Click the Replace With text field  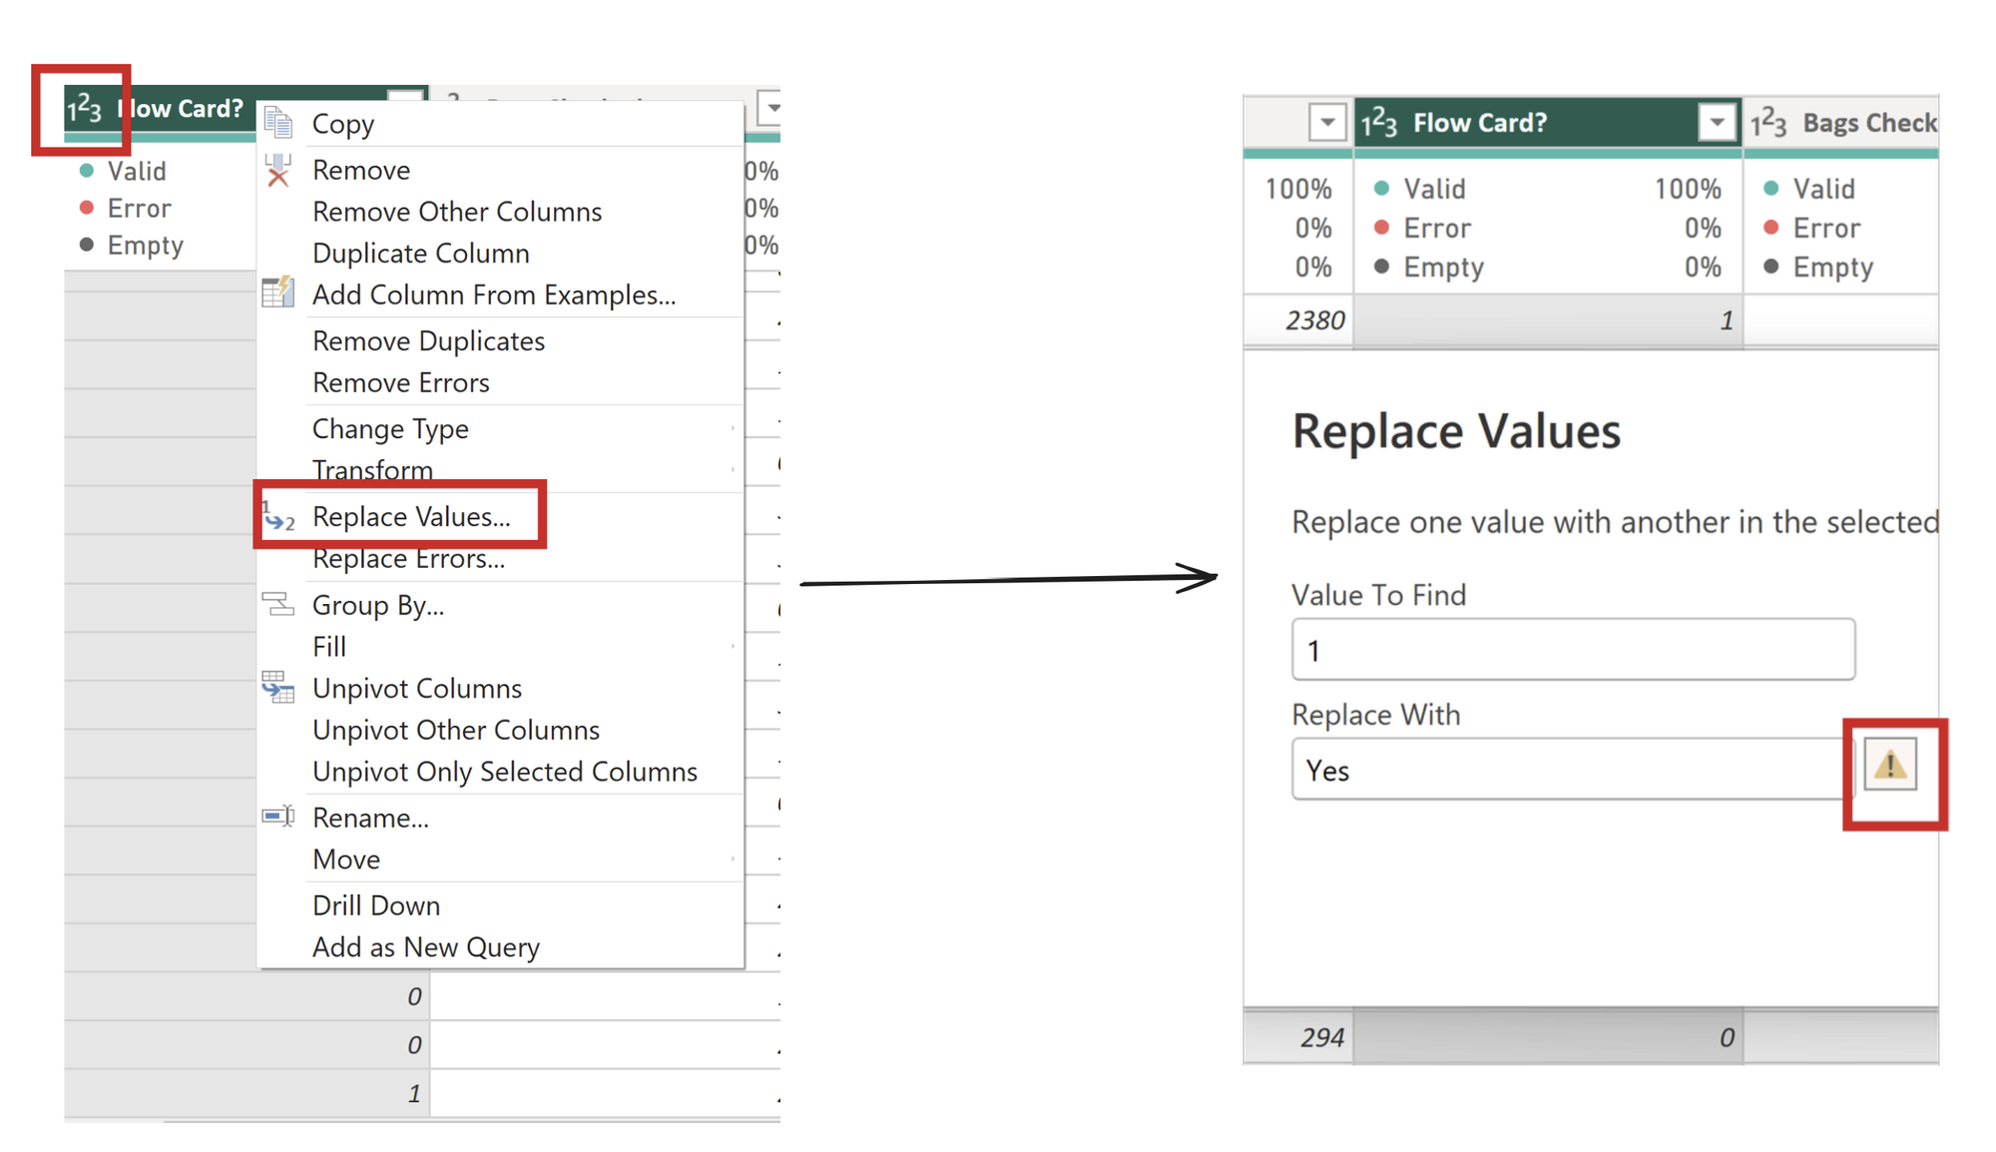(x=1567, y=771)
